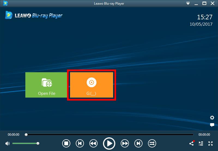218x151 pixels.
Task: Click the fast forward button
Action: click(125, 143)
